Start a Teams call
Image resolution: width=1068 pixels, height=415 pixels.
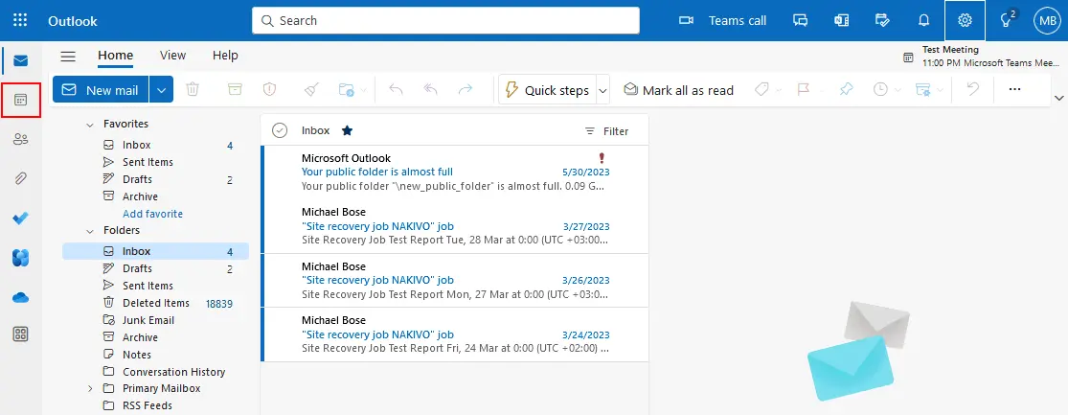(723, 20)
